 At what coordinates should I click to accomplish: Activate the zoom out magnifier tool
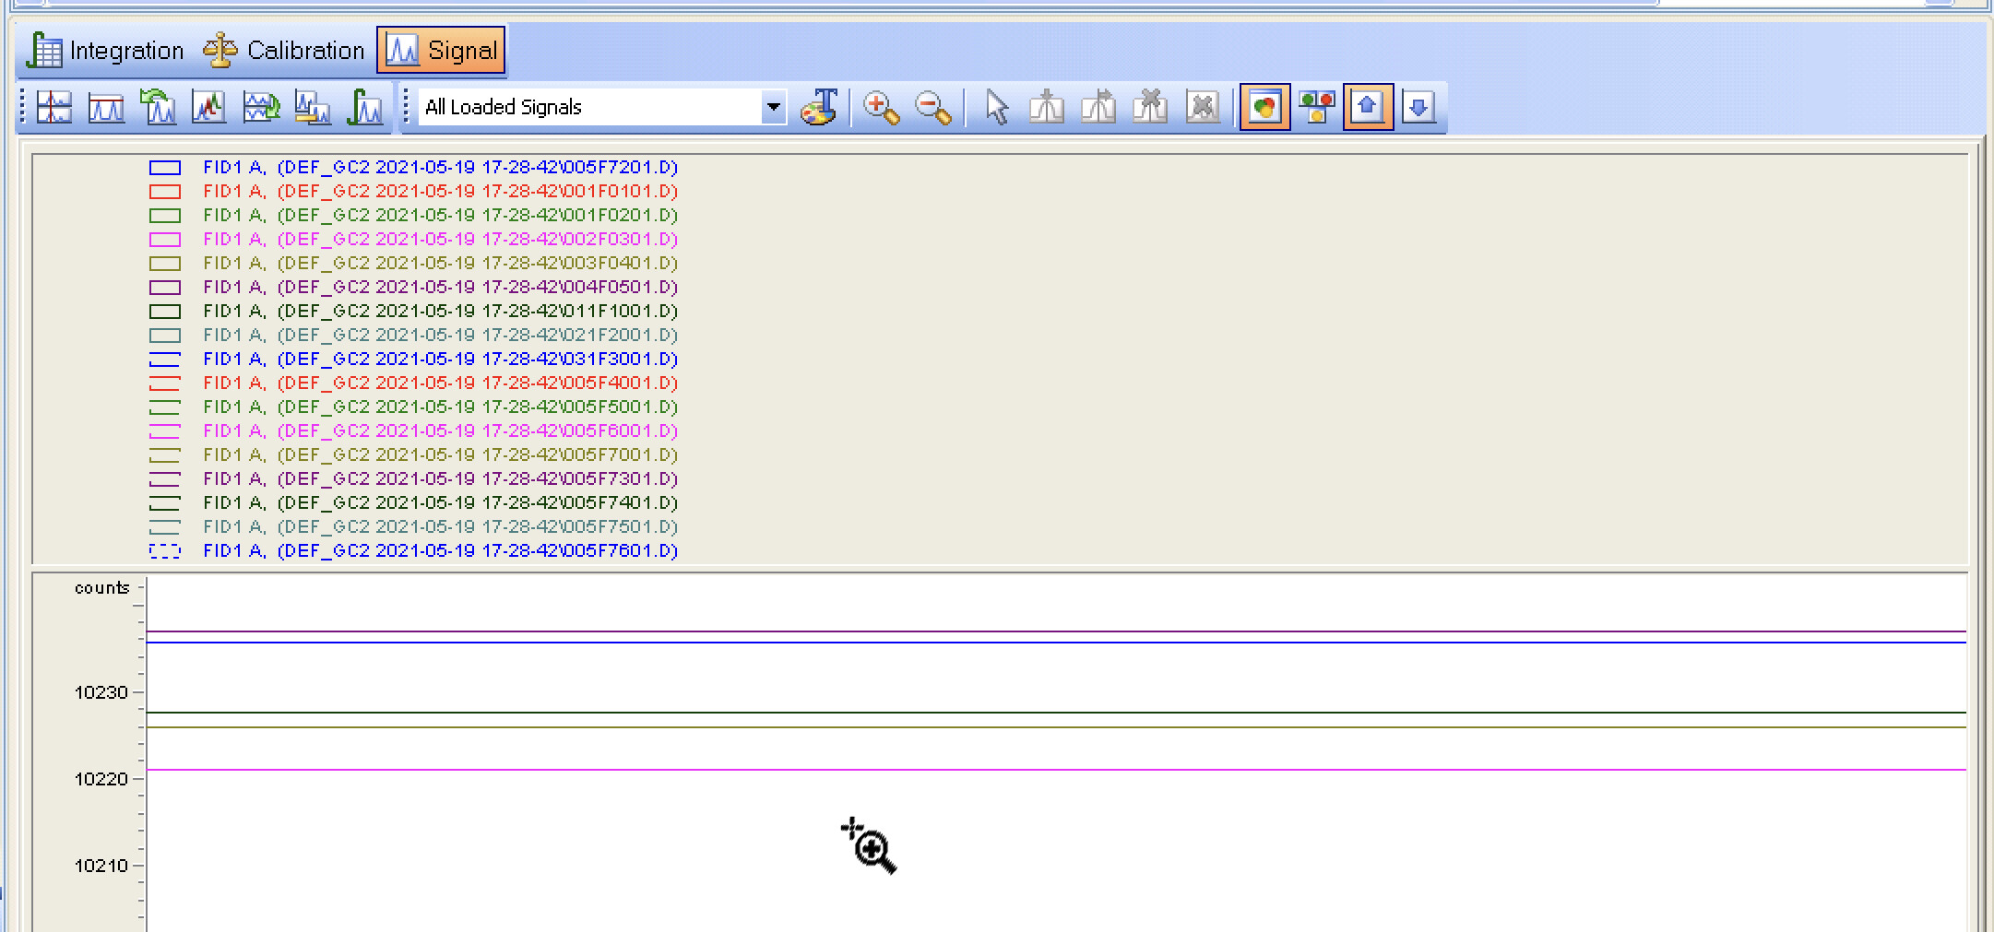tap(933, 107)
